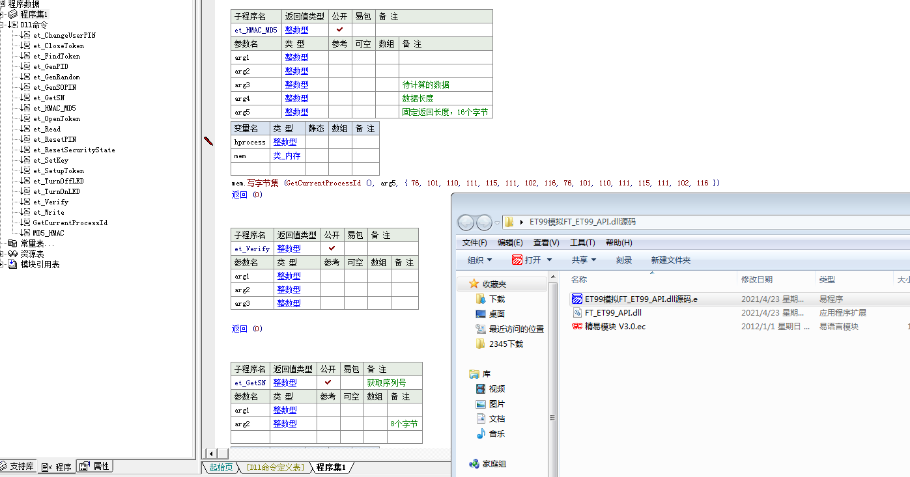Click the 视频 library icon

[481, 389]
